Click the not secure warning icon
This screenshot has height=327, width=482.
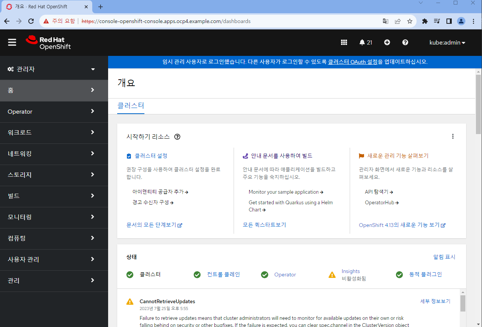46,21
